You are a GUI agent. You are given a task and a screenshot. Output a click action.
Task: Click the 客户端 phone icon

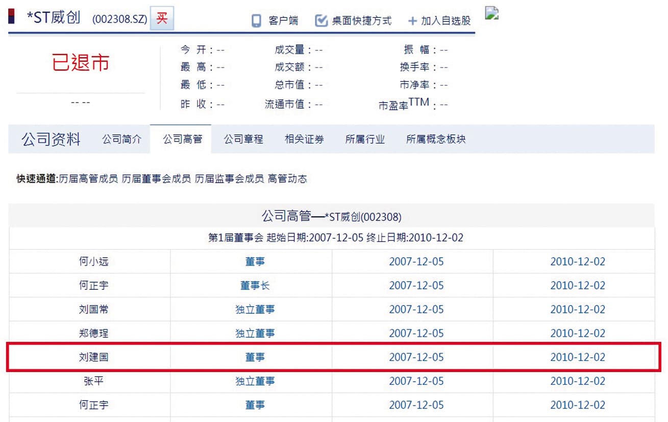(257, 21)
